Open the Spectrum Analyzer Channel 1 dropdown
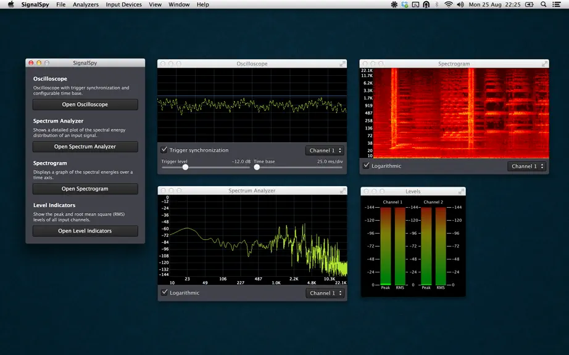This screenshot has width=569, height=355. pyautogui.click(x=325, y=293)
